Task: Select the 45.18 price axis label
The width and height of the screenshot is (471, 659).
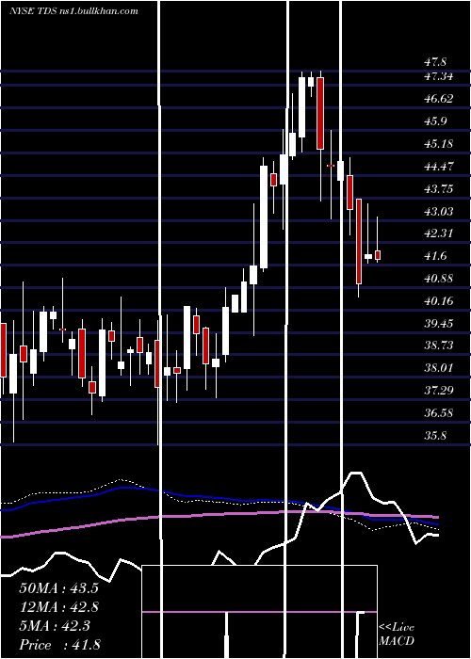Action: [x=438, y=144]
